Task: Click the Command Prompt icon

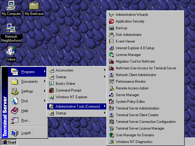Action: pyautogui.click(x=51, y=90)
